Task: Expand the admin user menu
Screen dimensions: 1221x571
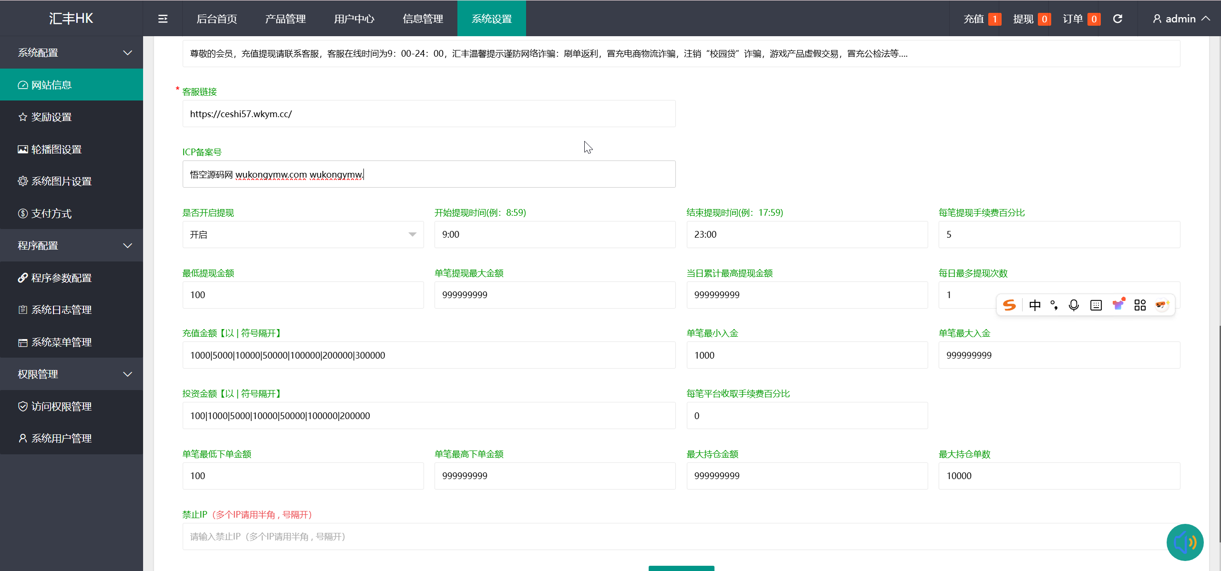Action: pos(1181,19)
